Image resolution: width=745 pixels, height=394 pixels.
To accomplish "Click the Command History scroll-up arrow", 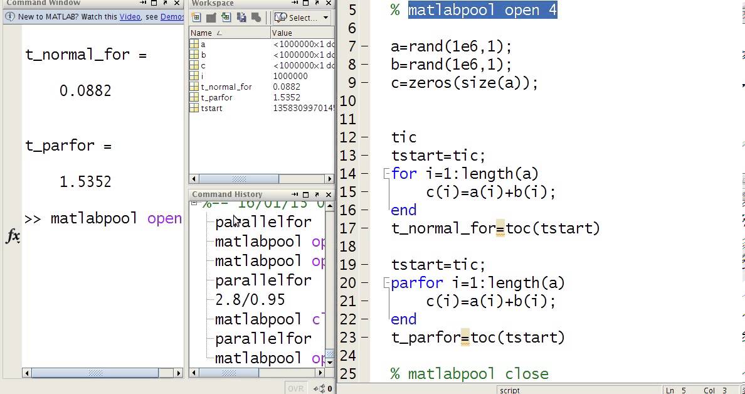I will pos(330,205).
